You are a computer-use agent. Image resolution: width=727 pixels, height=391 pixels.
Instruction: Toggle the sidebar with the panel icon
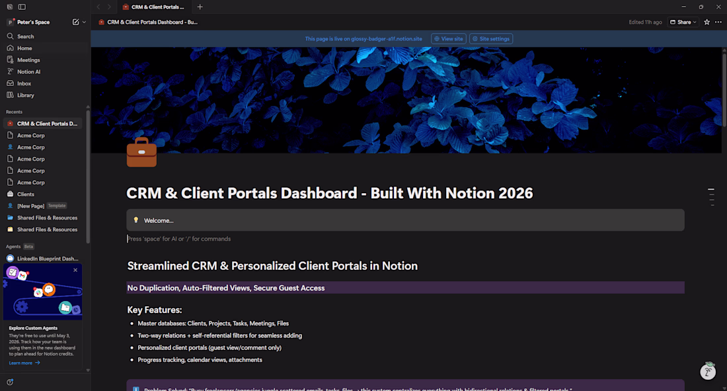[x=22, y=7]
